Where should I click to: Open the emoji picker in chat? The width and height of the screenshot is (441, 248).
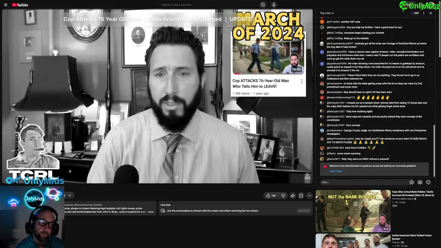[412, 182]
